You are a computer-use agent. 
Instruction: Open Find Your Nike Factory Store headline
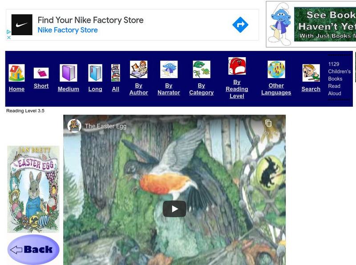click(90, 20)
